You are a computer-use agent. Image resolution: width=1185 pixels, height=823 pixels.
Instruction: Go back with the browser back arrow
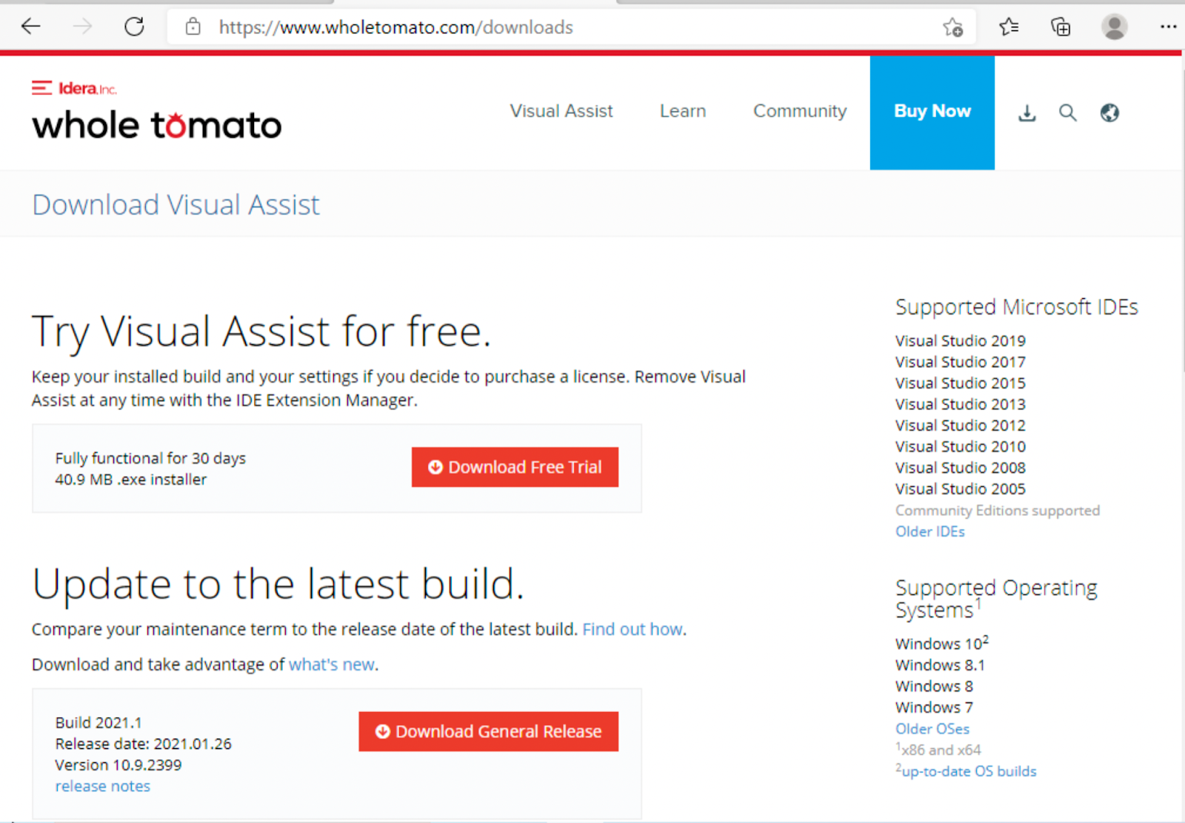pyautogui.click(x=31, y=27)
